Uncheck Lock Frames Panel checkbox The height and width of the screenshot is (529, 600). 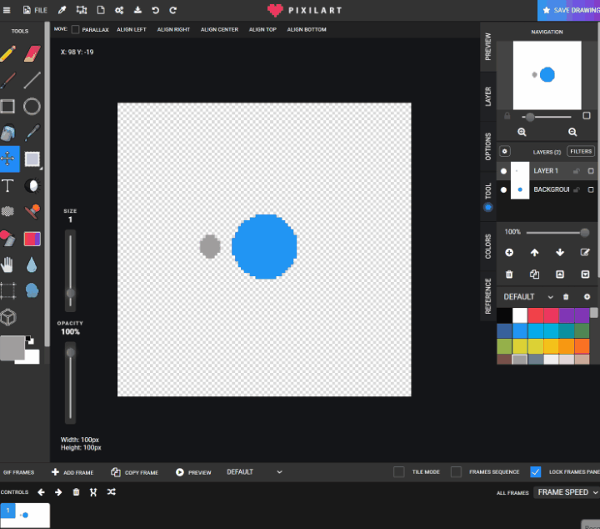[535, 472]
